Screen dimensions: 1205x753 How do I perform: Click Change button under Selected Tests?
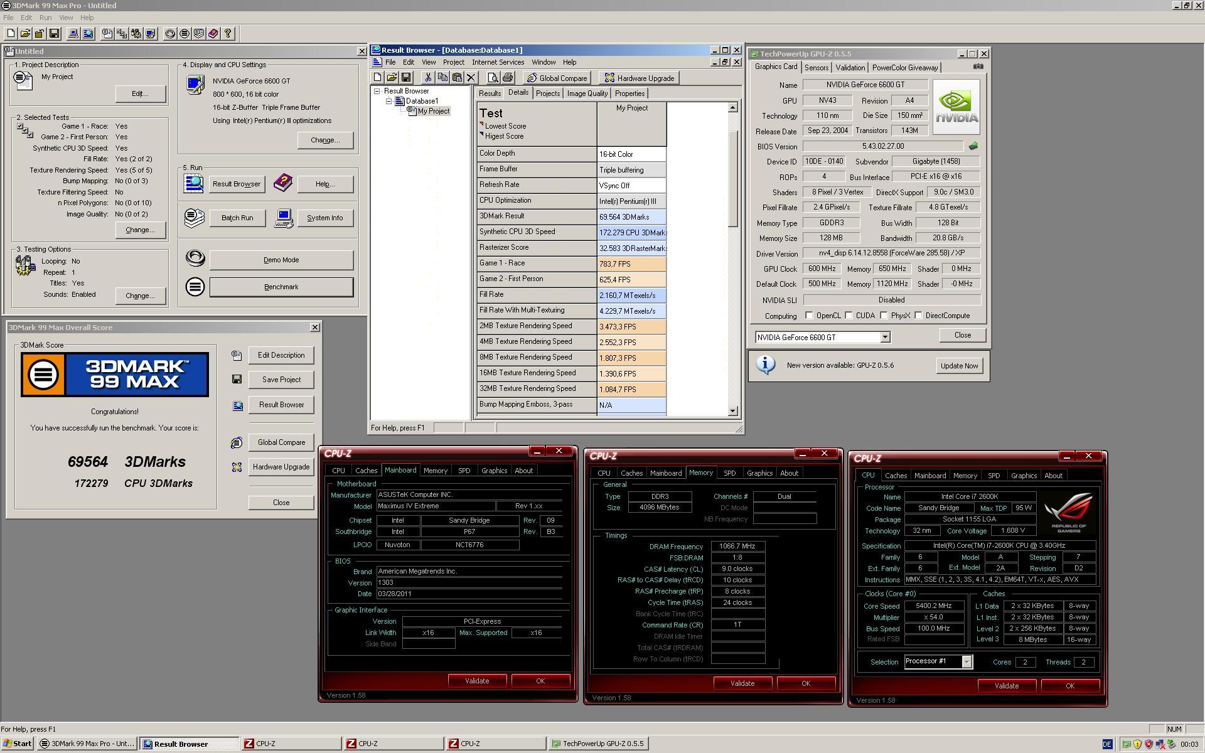[140, 230]
